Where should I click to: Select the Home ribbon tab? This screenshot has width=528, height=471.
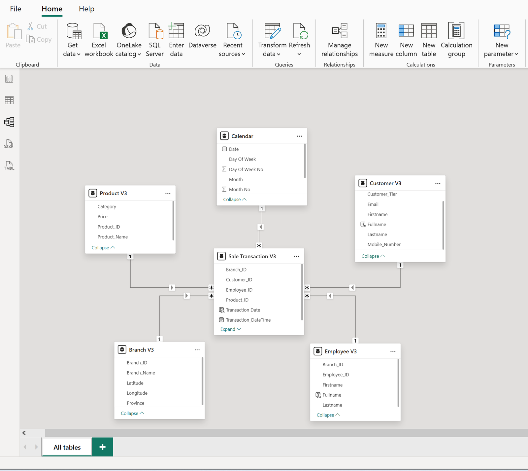(52, 9)
